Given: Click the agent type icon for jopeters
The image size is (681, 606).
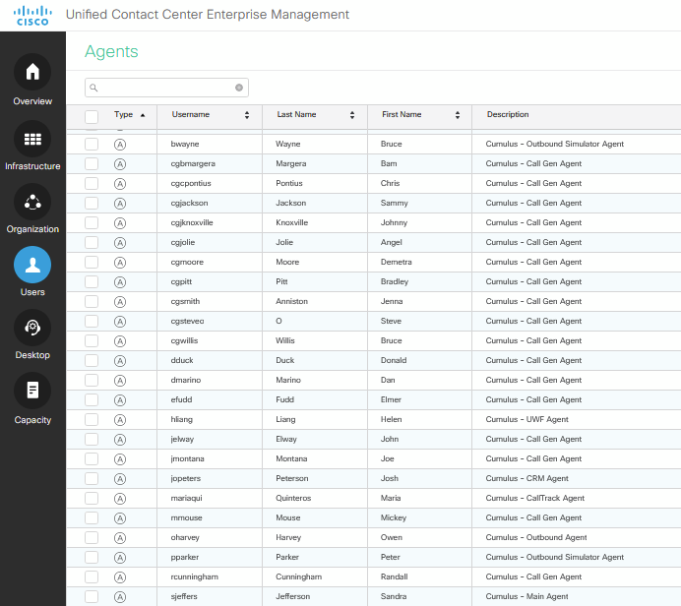Looking at the screenshot, I should coord(120,479).
